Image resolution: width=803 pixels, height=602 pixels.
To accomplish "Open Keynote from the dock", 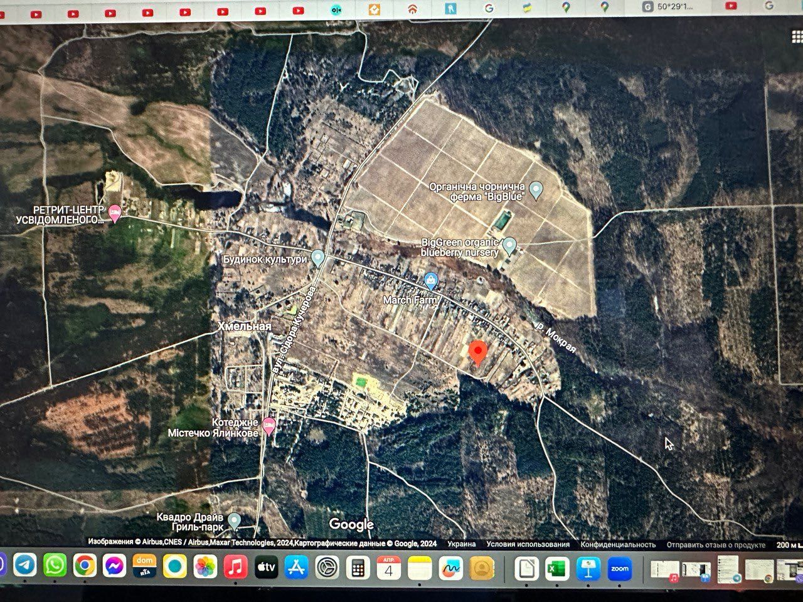I will pyautogui.click(x=588, y=569).
